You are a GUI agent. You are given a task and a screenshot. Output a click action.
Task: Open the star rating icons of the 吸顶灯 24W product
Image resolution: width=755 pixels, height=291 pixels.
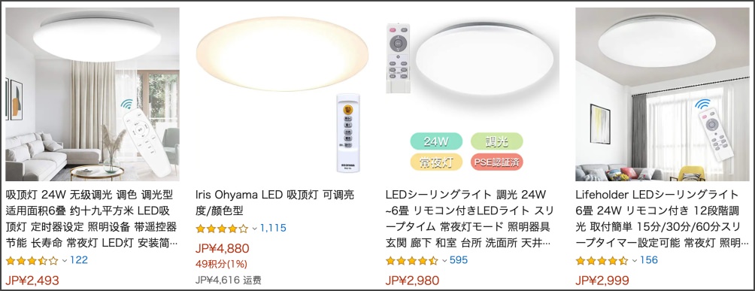(32, 261)
